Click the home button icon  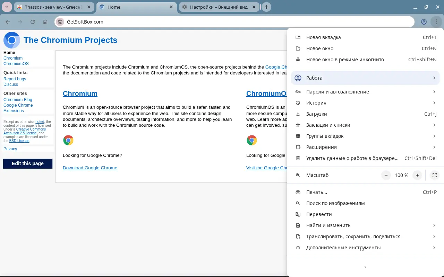(45, 22)
